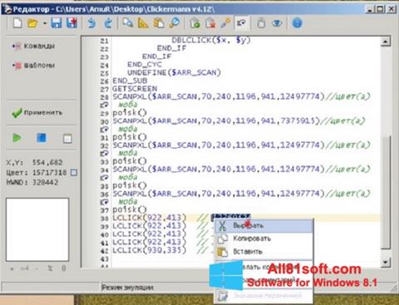Viewport: 399px width, 305px height.
Task: Click the status bar emulation mode text
Action: point(127,288)
